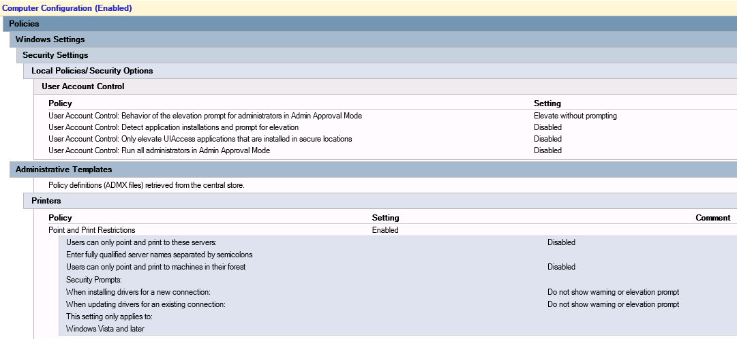Collapse the User Account Control group
Viewport: 737px width, 339px height.
tap(83, 86)
